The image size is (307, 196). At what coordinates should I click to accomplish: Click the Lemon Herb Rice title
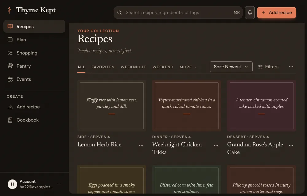click(x=99, y=145)
